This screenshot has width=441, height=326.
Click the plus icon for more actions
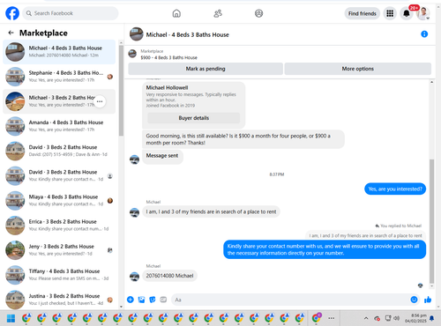pyautogui.click(x=131, y=300)
